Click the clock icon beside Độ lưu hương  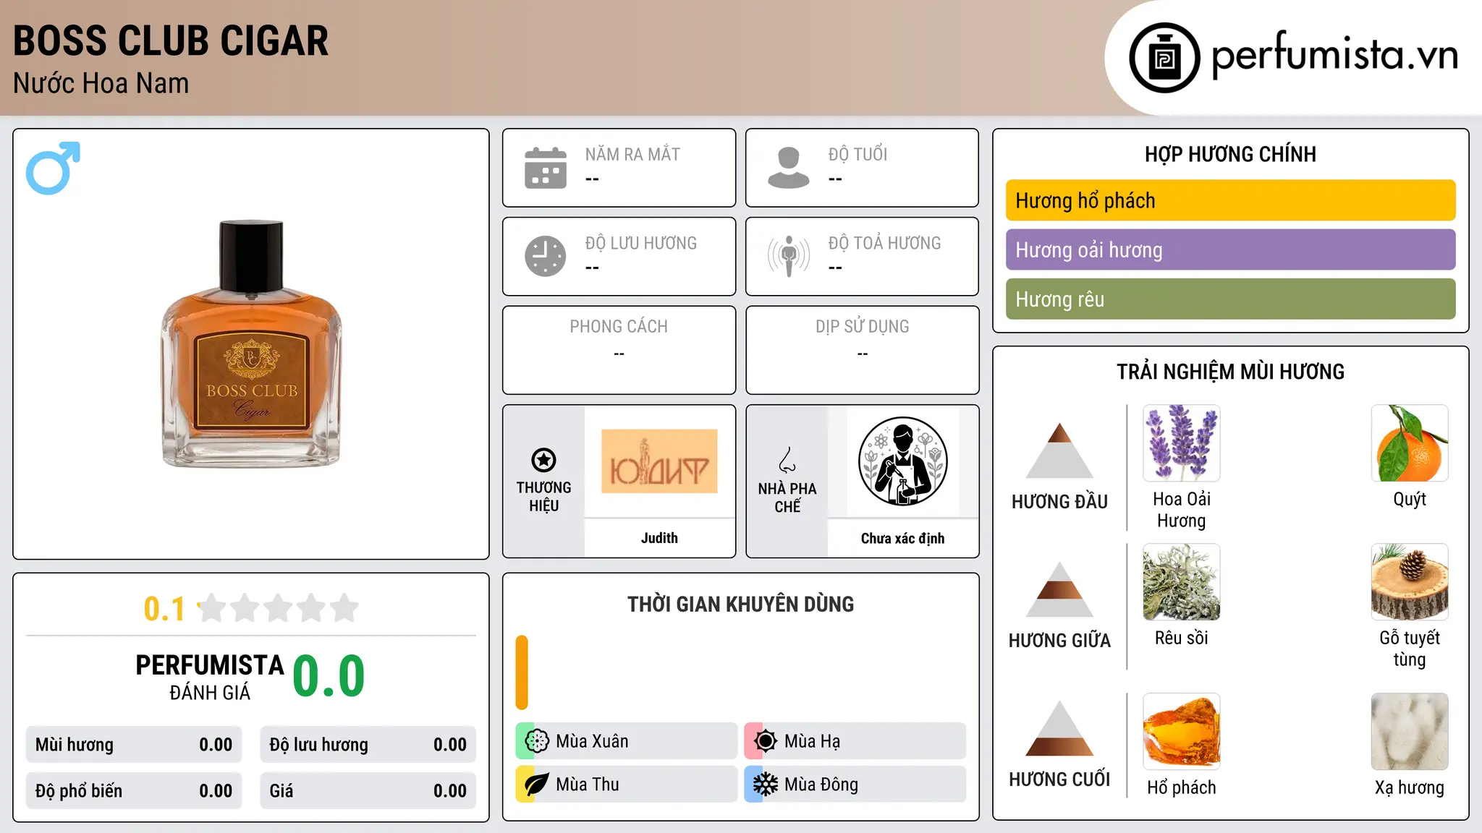click(x=546, y=256)
